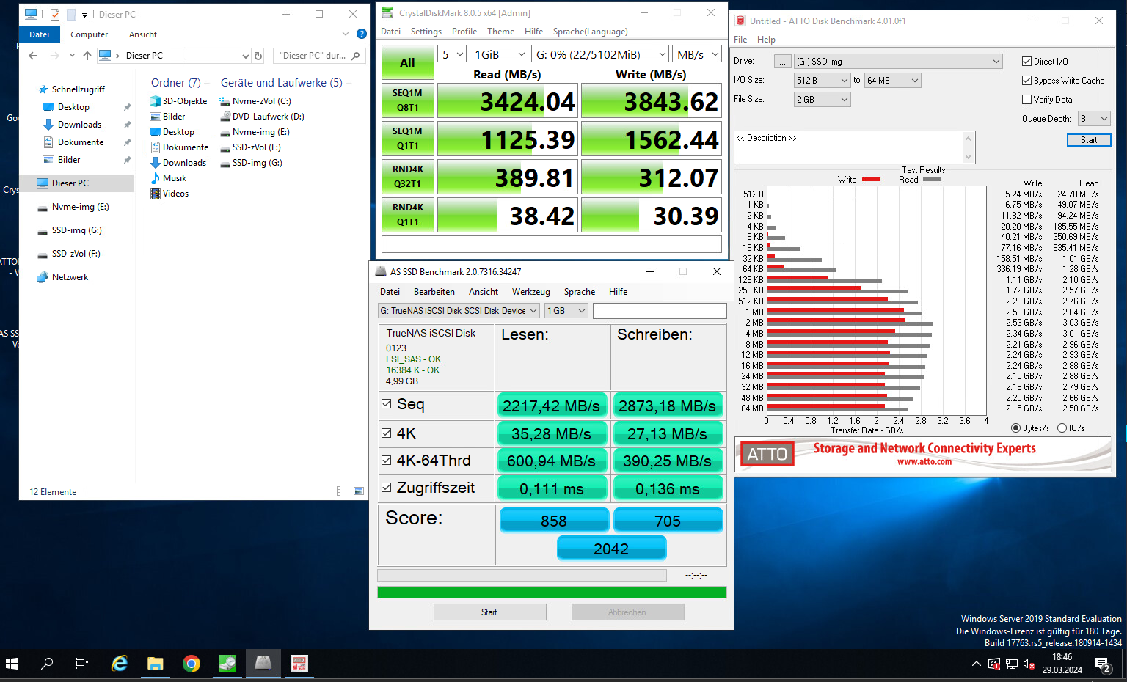This screenshot has width=1127, height=682.
Task: Click the ATTO drive browse button
Action: pos(783,62)
